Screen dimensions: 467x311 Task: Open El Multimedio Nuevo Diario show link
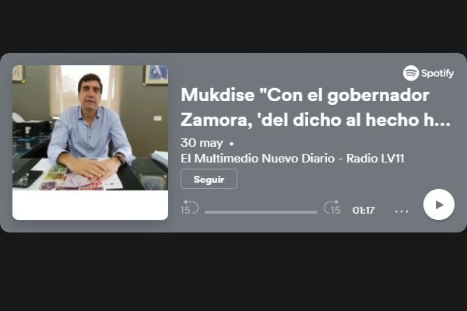click(292, 158)
